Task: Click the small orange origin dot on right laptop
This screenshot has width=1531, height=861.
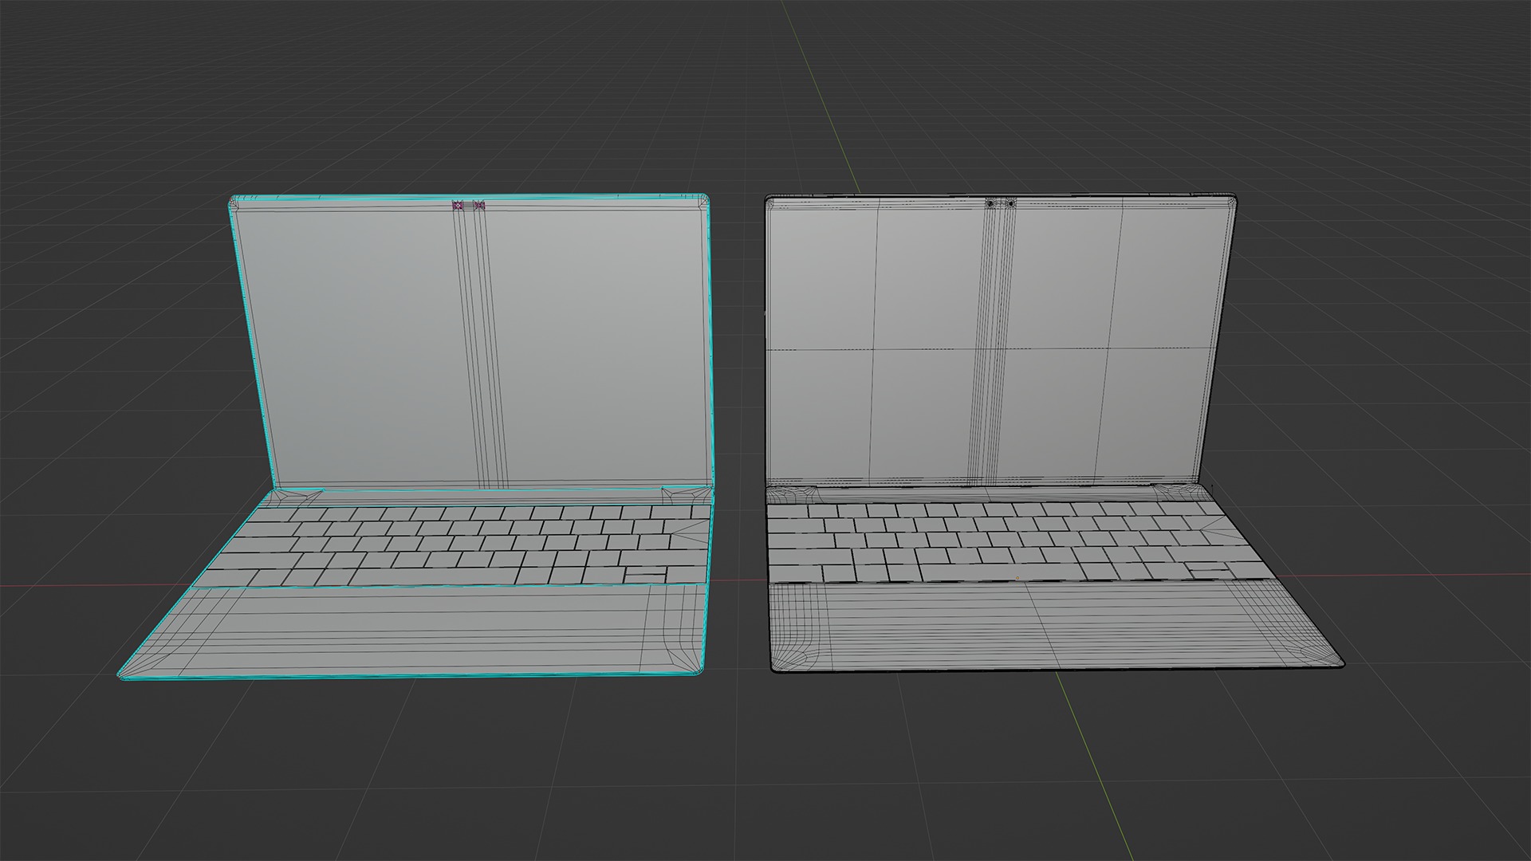Action: pos(1017,578)
